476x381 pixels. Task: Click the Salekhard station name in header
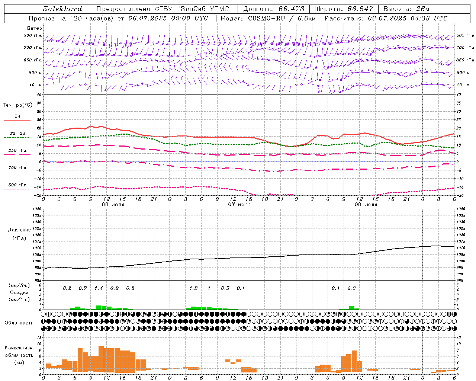tap(62, 9)
